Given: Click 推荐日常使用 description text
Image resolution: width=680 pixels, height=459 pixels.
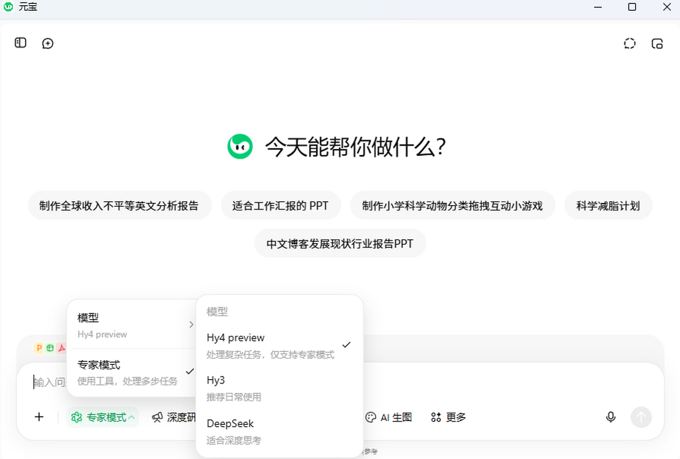Looking at the screenshot, I should pyautogui.click(x=234, y=397).
